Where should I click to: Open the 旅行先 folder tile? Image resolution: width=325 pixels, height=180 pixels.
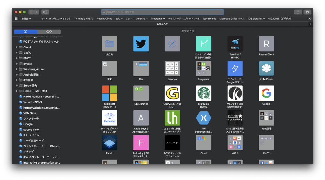[109, 44]
